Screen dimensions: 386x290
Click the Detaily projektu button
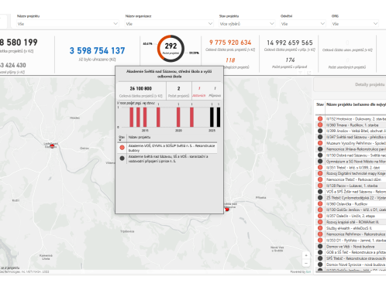(x=370, y=84)
